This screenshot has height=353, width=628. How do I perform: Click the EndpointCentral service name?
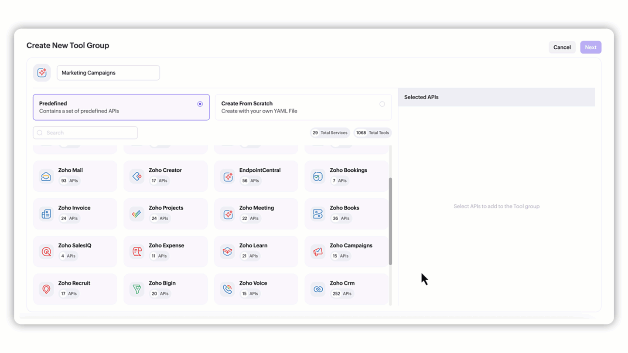(x=260, y=170)
